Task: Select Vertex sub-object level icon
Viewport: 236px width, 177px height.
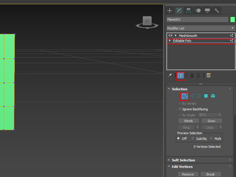Action: (x=185, y=96)
